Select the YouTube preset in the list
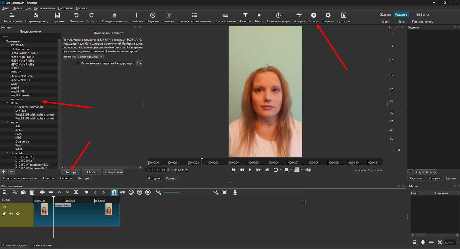The height and width of the screenshot is (249, 460). [x=16, y=99]
